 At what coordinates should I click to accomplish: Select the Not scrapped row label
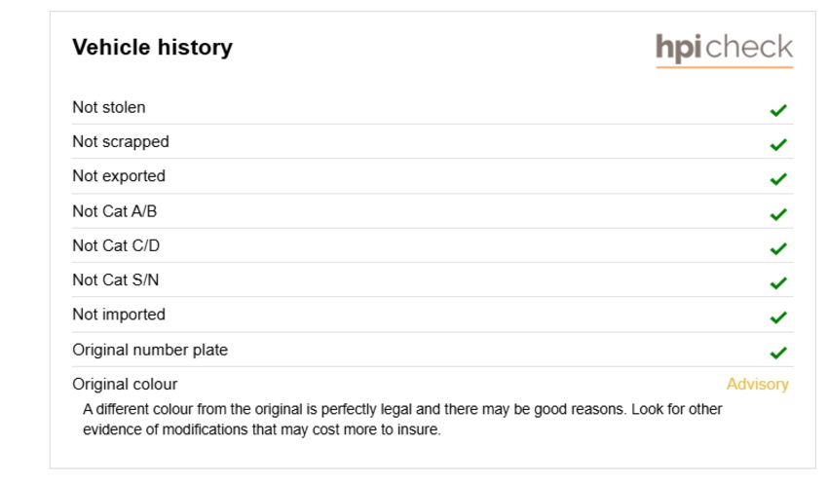[x=121, y=142]
